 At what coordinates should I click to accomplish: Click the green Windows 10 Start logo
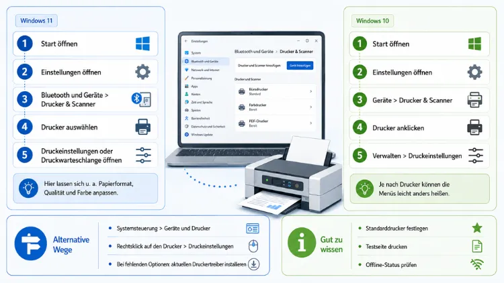[x=474, y=44]
